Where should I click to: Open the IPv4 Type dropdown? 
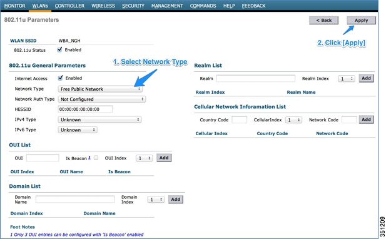point(99,119)
